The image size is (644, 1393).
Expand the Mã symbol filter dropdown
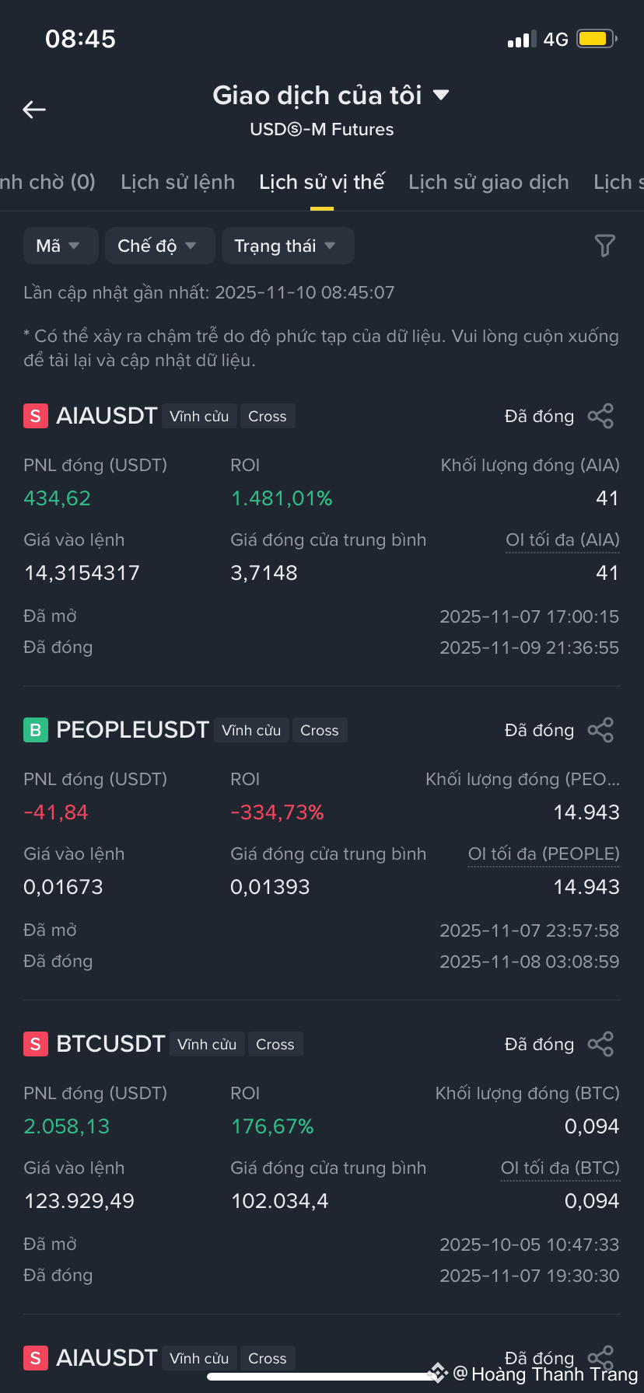tap(60, 246)
